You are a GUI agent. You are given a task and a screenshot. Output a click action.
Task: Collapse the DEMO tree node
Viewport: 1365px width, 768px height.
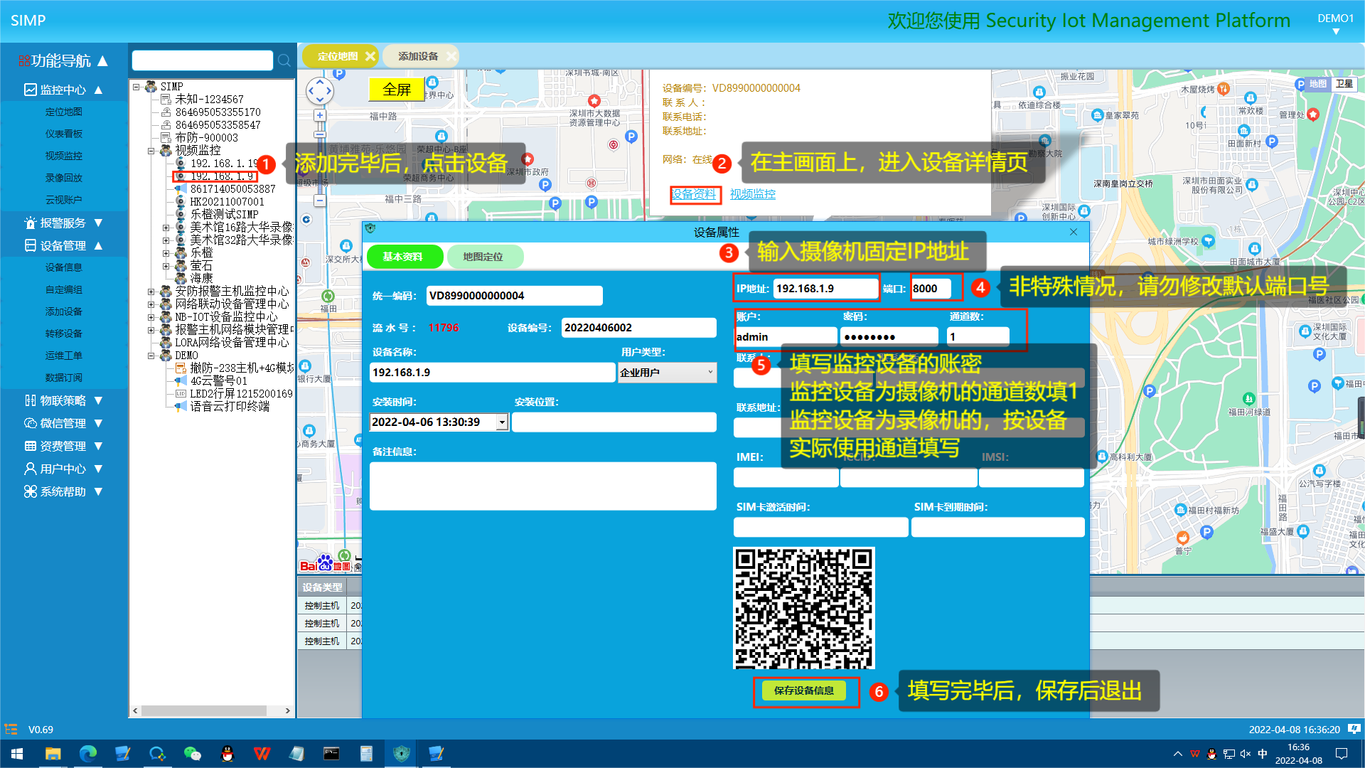point(151,356)
